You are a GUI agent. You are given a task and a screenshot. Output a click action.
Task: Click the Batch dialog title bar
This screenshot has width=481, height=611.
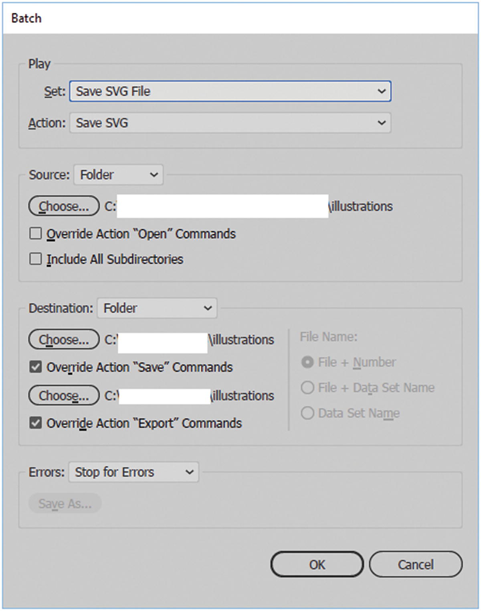[x=240, y=18]
